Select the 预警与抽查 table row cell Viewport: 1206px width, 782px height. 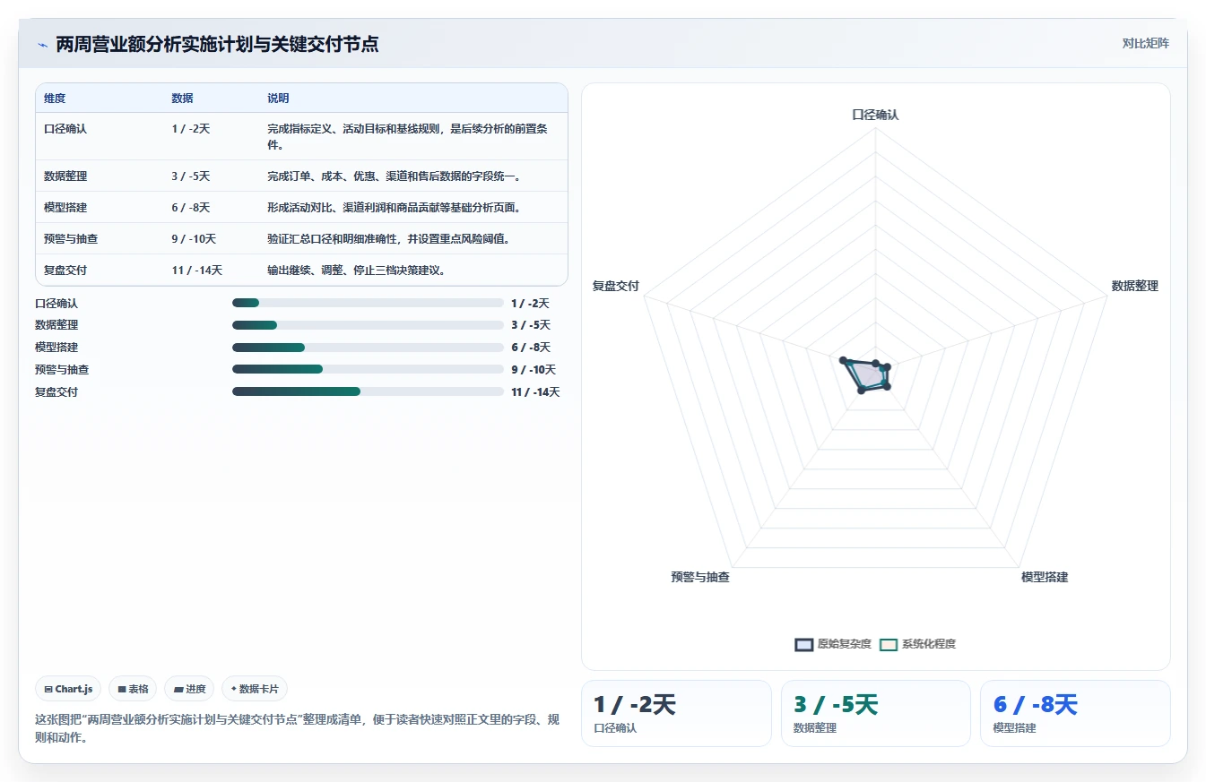coord(72,239)
